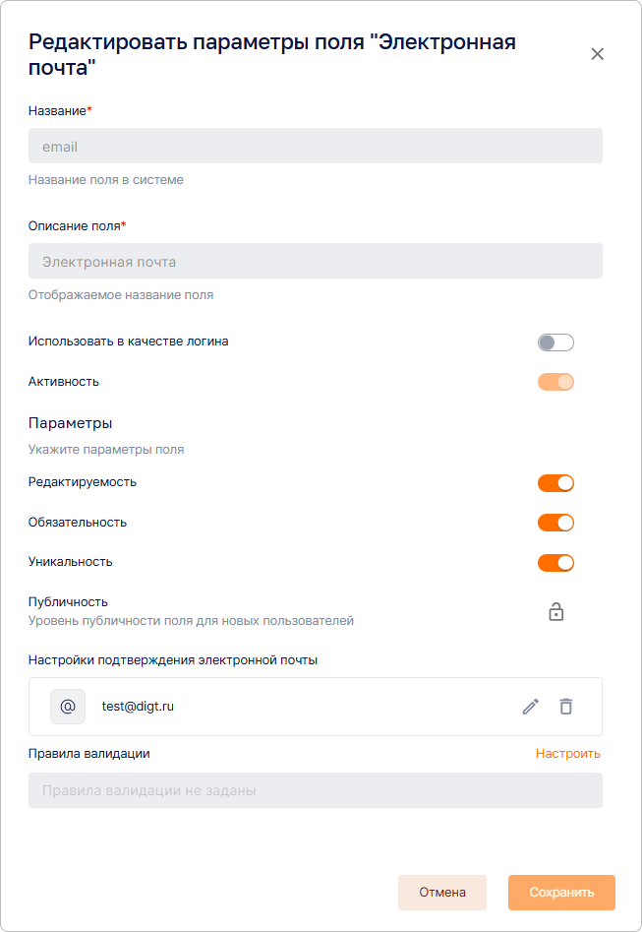Click the "Настройки подтверждения электронной почты" label
642x932 pixels.
[173, 660]
